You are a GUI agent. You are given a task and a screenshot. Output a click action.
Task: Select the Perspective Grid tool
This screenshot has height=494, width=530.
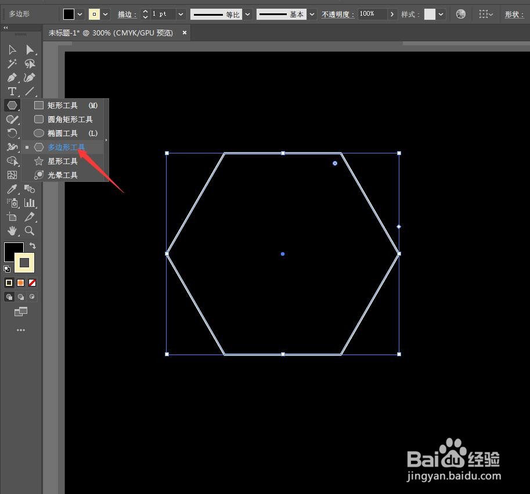12,174
